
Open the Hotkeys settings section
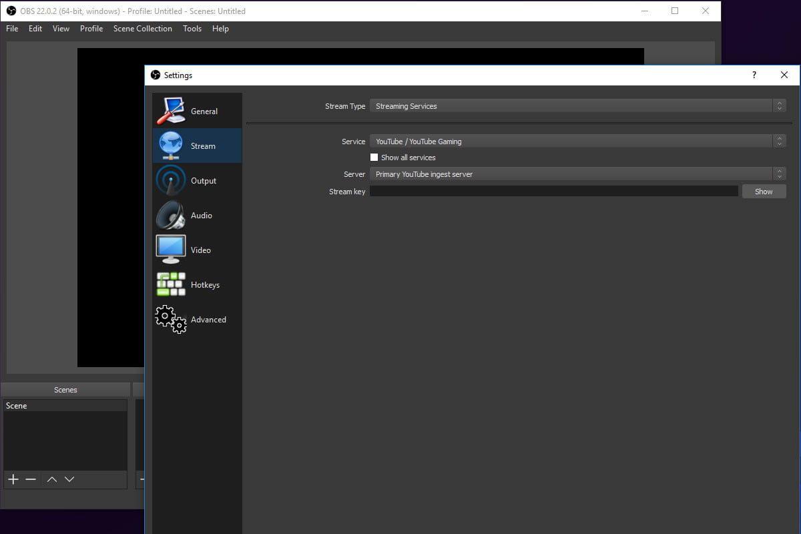(197, 284)
